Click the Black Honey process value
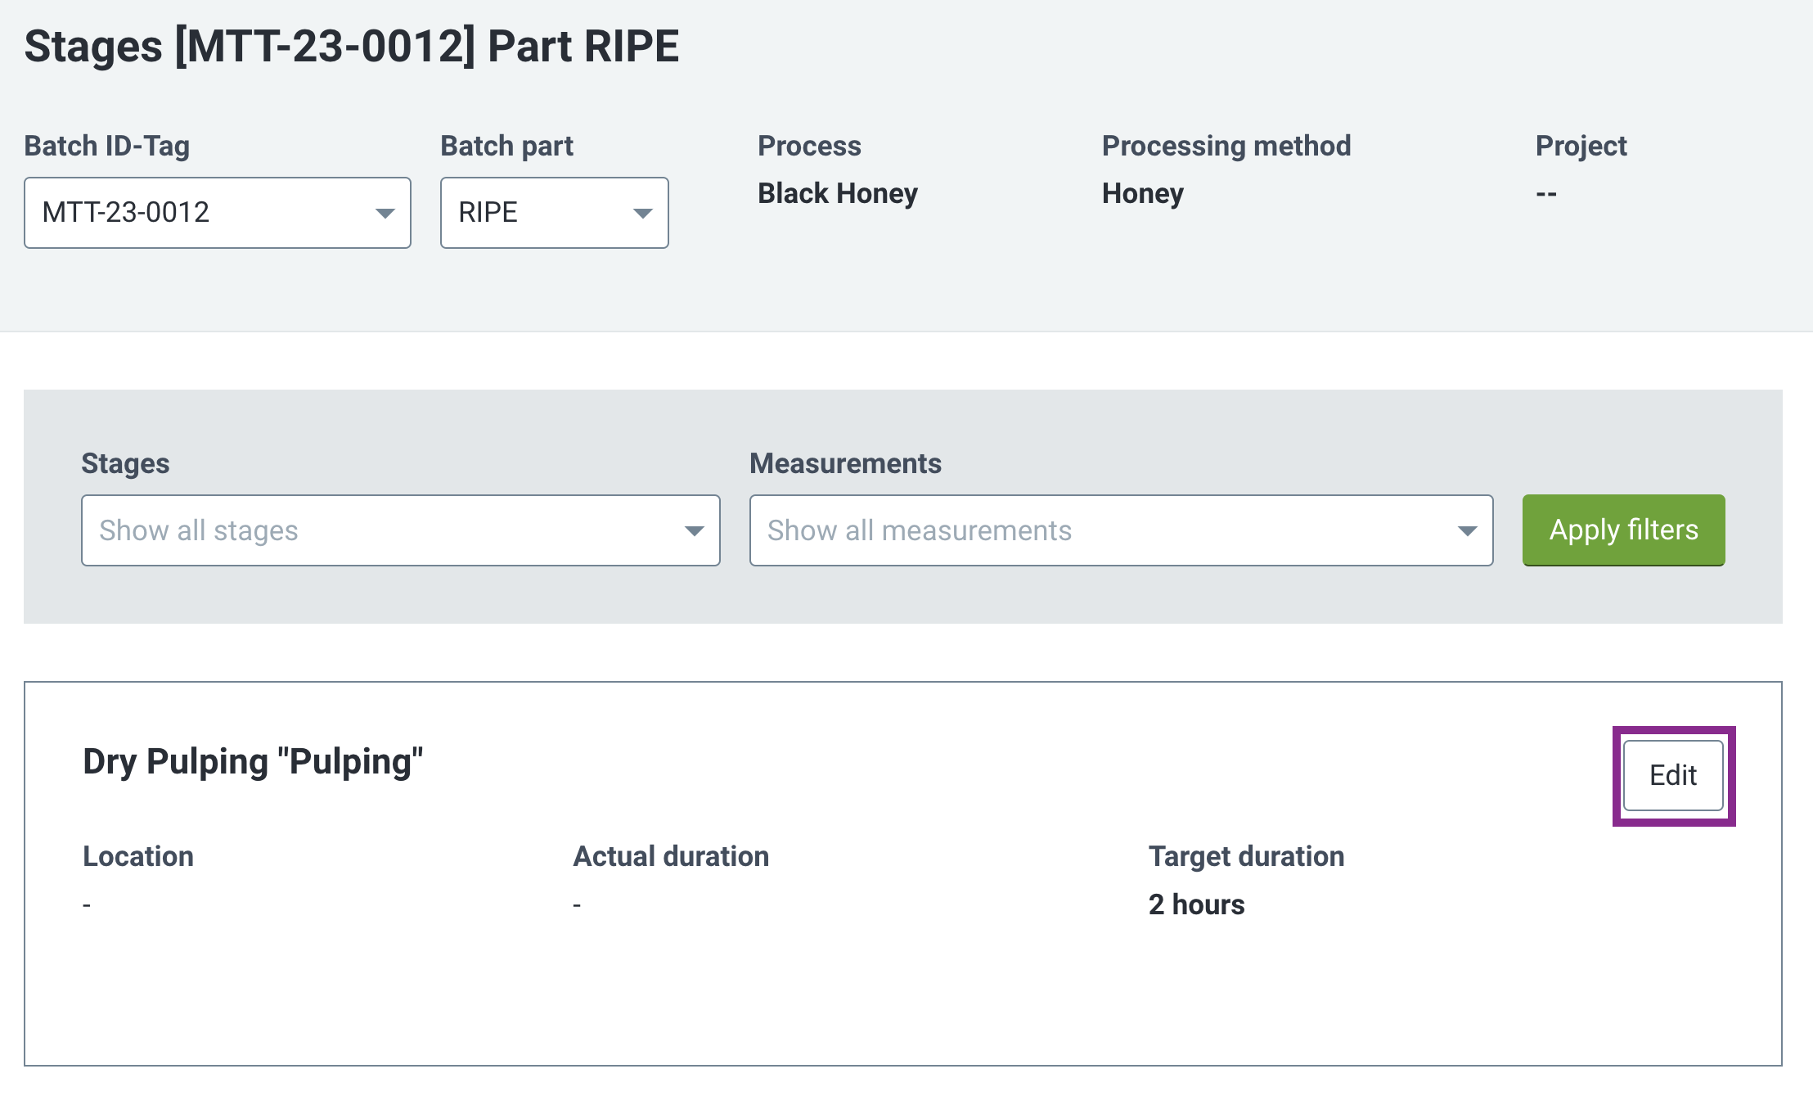 838,193
